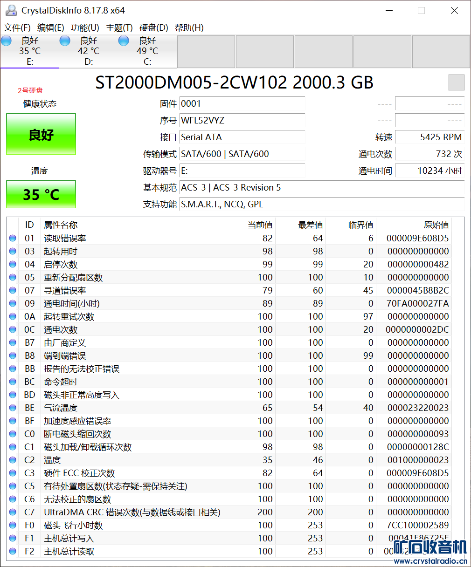471x567 pixels.
Task: Click the 接口 field showing Serial ATA
Action: [242, 137]
